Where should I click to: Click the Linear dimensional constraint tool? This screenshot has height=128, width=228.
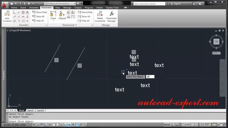[53, 15]
